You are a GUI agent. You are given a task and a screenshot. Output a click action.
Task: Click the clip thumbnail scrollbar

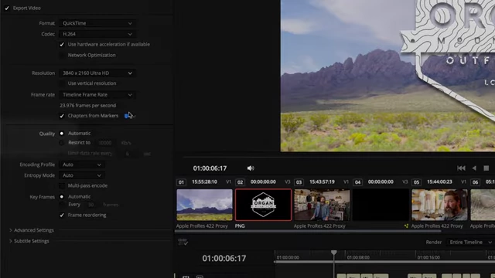[x=308, y=232]
